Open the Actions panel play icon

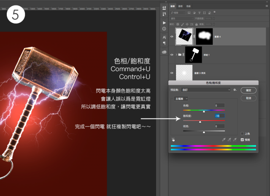(164, 22)
